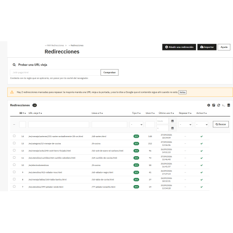The width and height of the screenshot is (233, 233).
Task: Click the export table icon
Action: (x=213, y=105)
